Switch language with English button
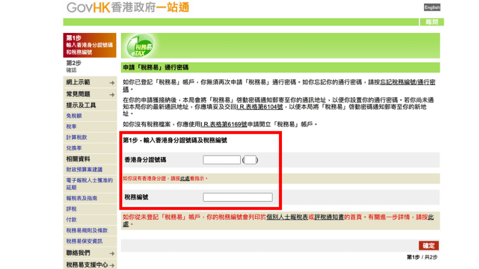This screenshot has height=269, width=479. (432, 7)
